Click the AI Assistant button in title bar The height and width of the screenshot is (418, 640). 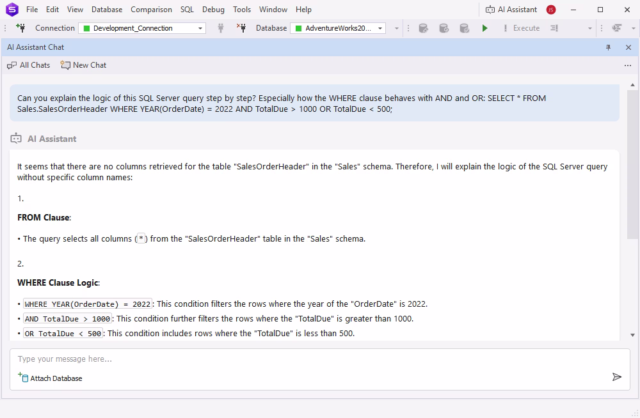[511, 10]
